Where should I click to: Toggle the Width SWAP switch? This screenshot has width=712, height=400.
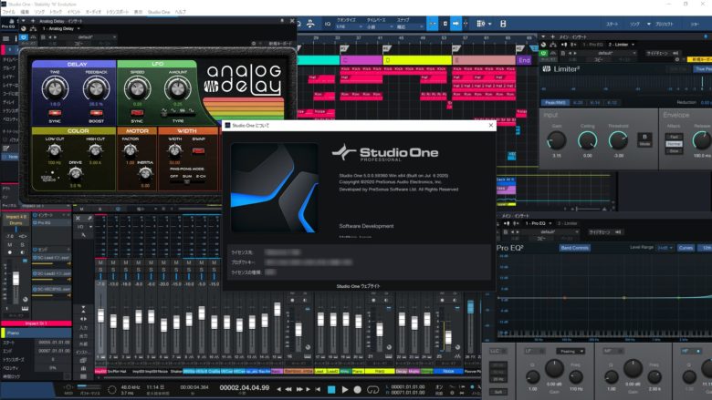pyautogui.click(x=198, y=150)
